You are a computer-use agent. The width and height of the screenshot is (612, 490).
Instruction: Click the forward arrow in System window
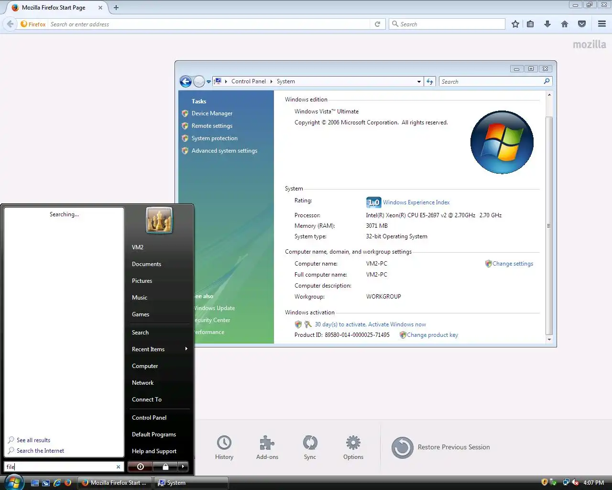199,81
